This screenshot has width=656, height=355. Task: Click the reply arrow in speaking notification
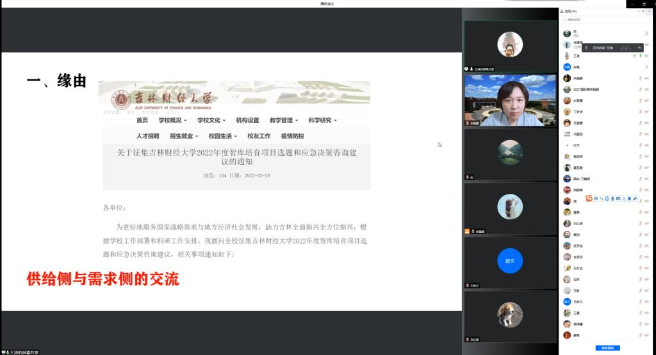coord(639,47)
